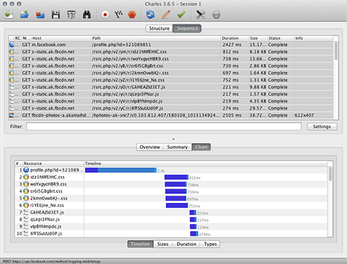The image size is (347, 264).
Task: Select the idz1hMfEHtC.css request row
Action: pos(171,51)
